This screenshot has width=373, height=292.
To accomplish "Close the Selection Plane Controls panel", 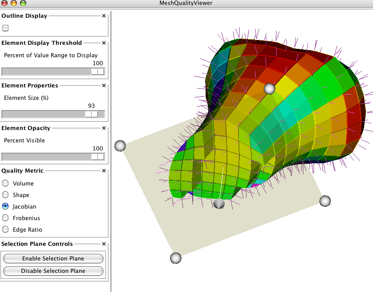I will pos(104,244).
